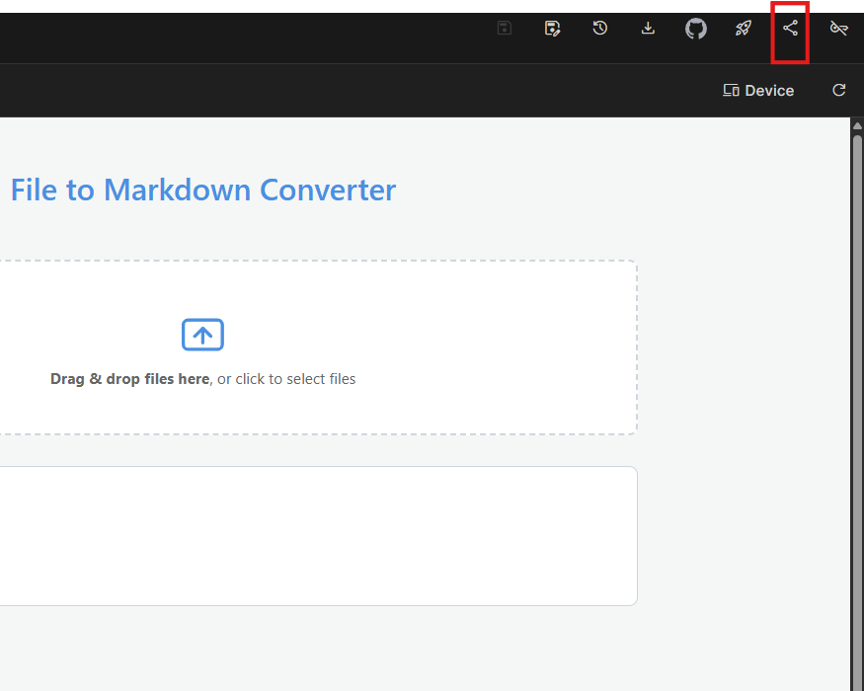Open the Device preview selector
The height and width of the screenshot is (691, 864).
[758, 91]
